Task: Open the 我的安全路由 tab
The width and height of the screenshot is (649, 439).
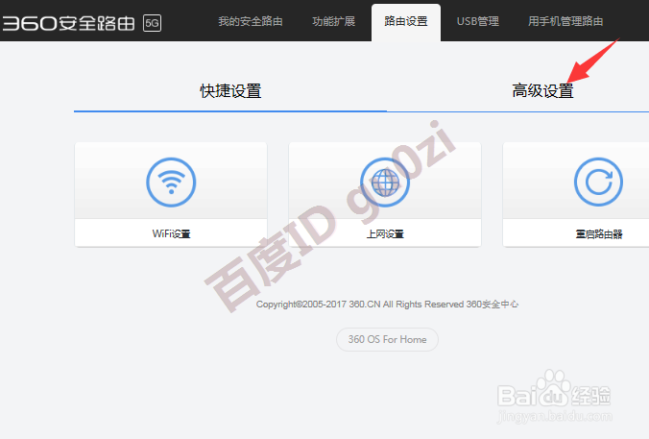Action: (251, 21)
